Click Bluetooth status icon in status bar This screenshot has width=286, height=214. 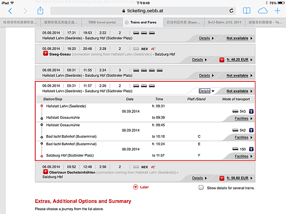(x=266, y=3)
